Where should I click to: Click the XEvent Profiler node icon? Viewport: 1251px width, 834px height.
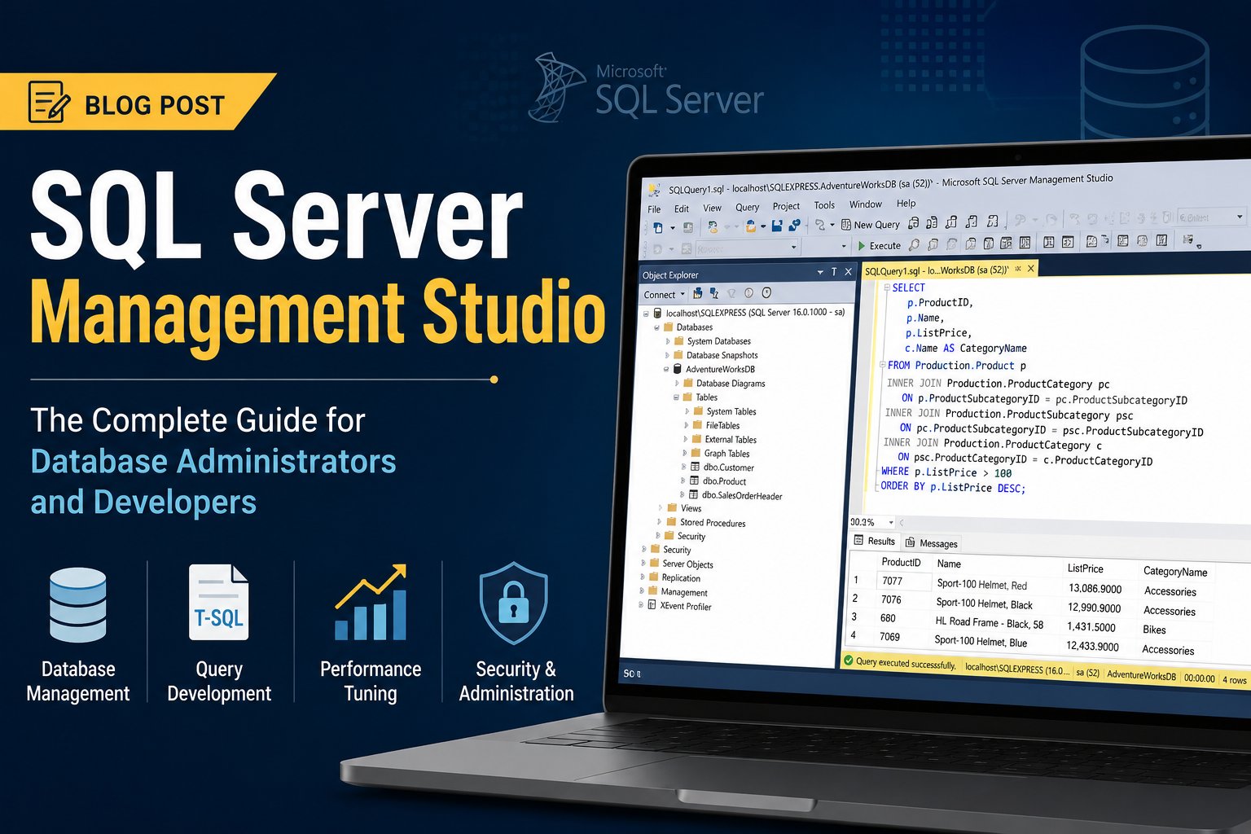[x=652, y=605]
